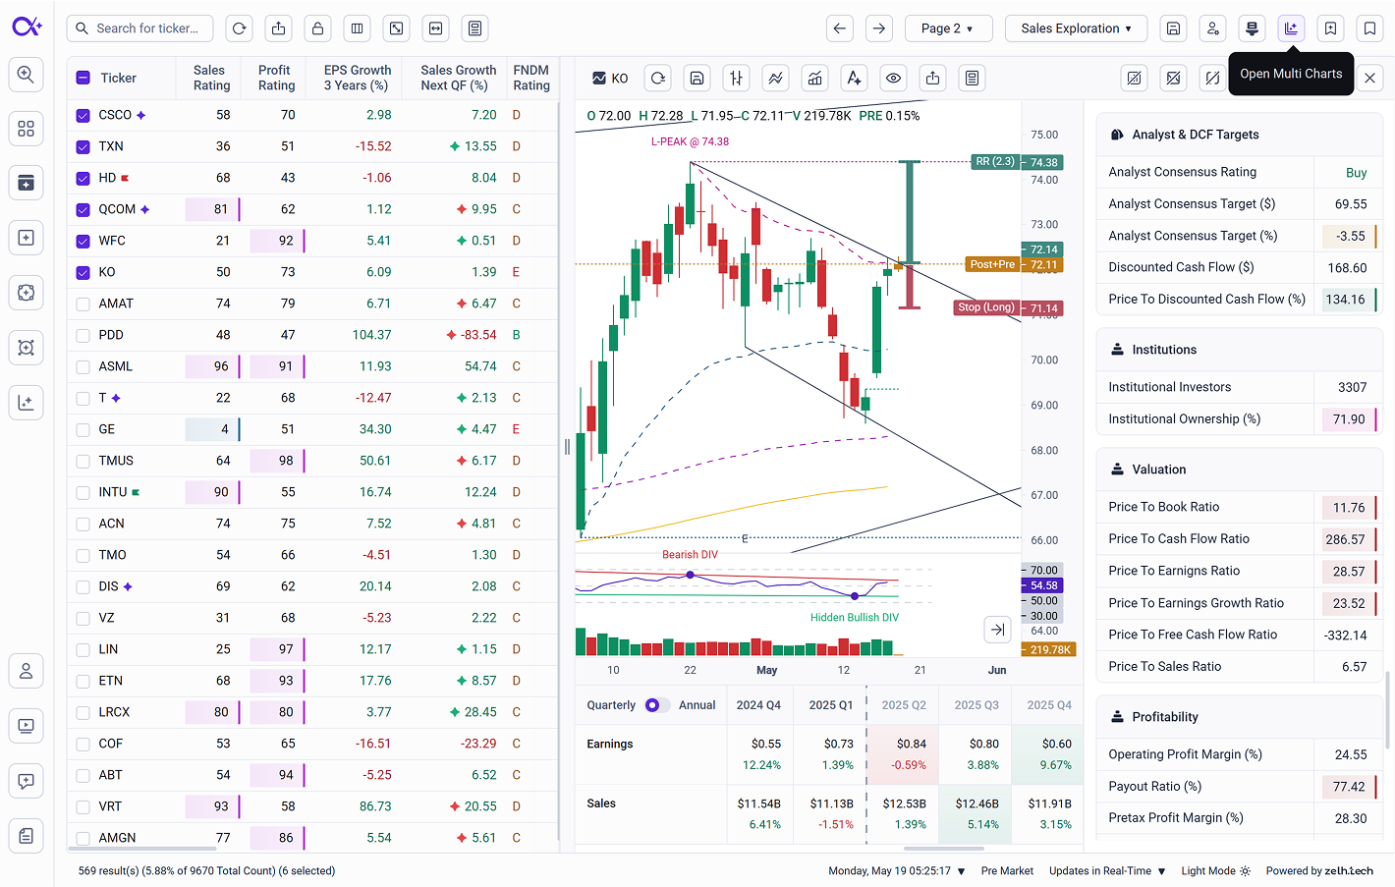Switch the Quarterly/Annual toggle
The height and width of the screenshot is (887, 1395).
(x=657, y=705)
